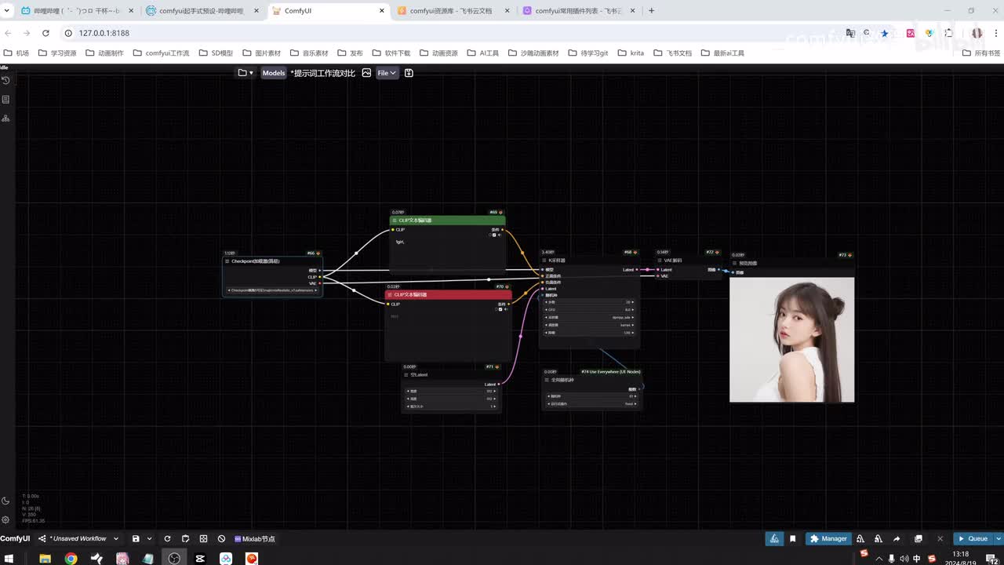This screenshot has height=565, width=1004.
Task: Open a new browser tab with the plus button
Action: click(x=652, y=11)
